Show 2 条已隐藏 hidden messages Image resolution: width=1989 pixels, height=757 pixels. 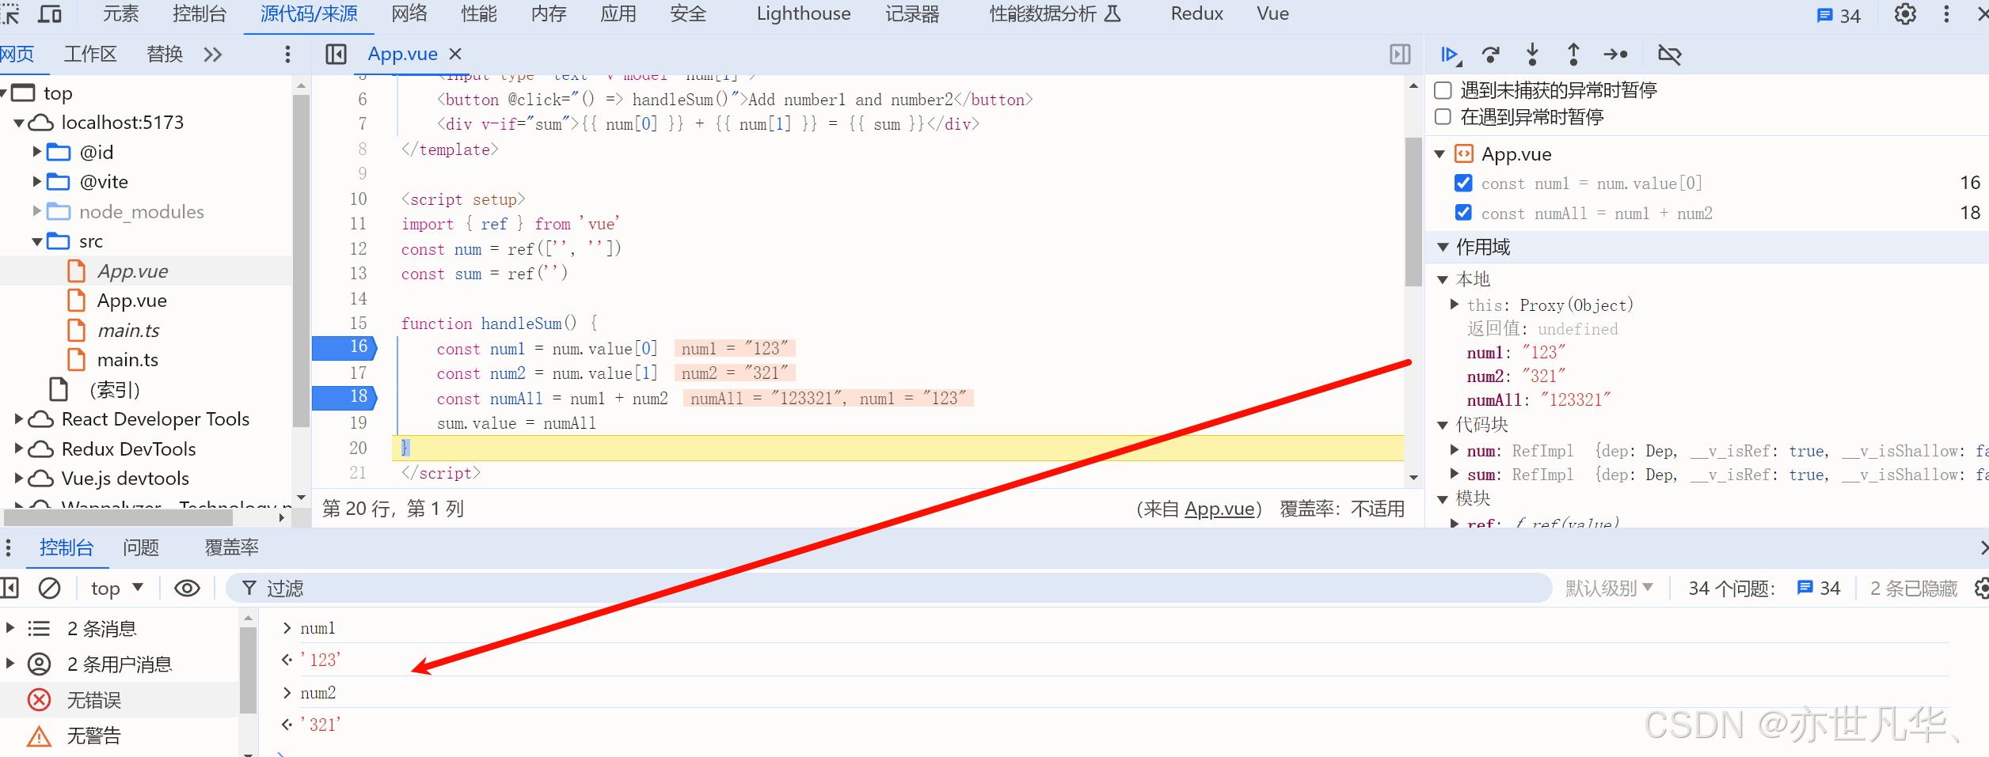1914,588
